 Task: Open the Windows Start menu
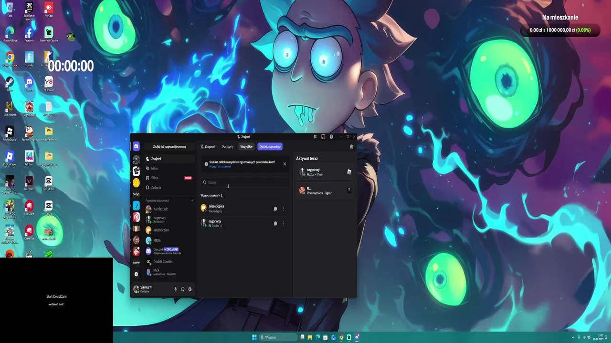pos(254,337)
